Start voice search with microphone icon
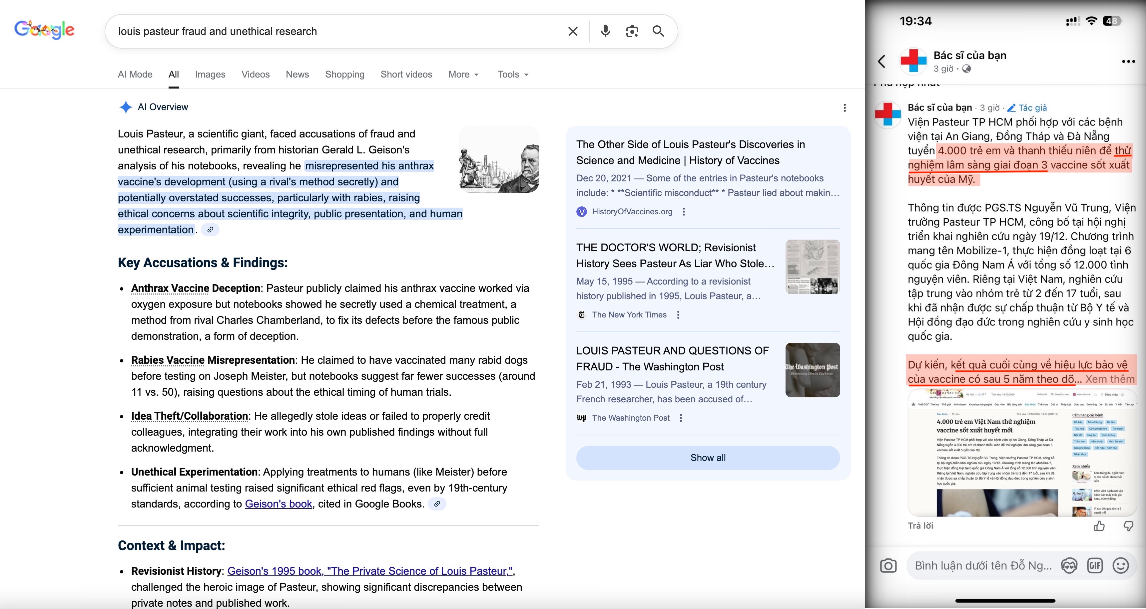This screenshot has width=1146, height=609. (x=605, y=31)
